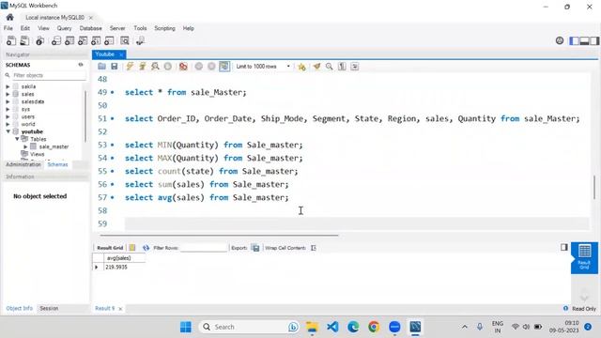Select the Local instance MySQL80 connection tab

[54, 17]
